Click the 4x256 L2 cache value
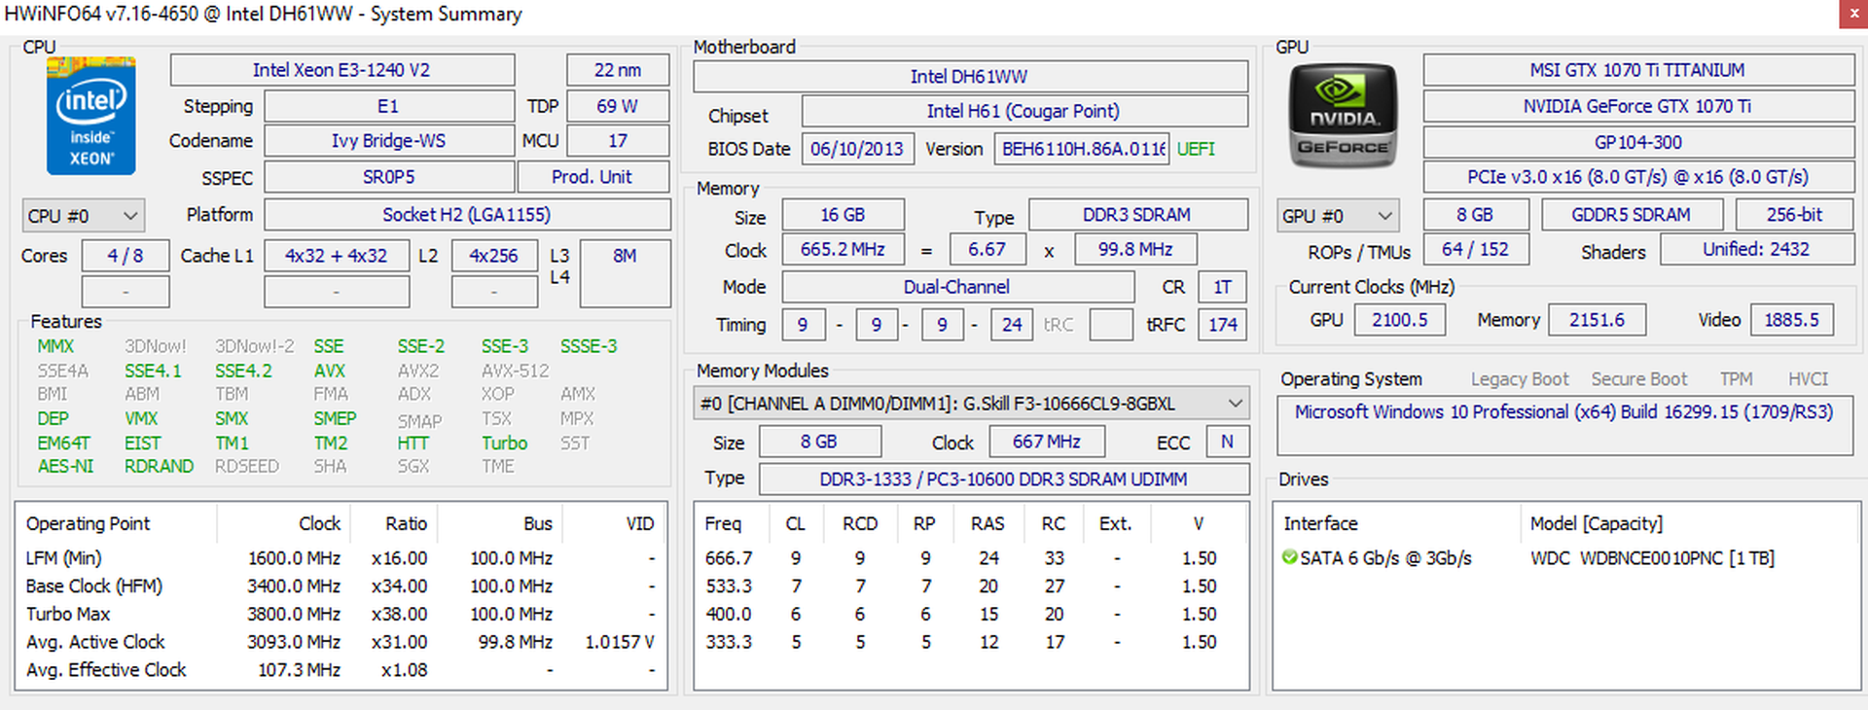Image resolution: width=1868 pixels, height=710 pixels. (x=494, y=256)
